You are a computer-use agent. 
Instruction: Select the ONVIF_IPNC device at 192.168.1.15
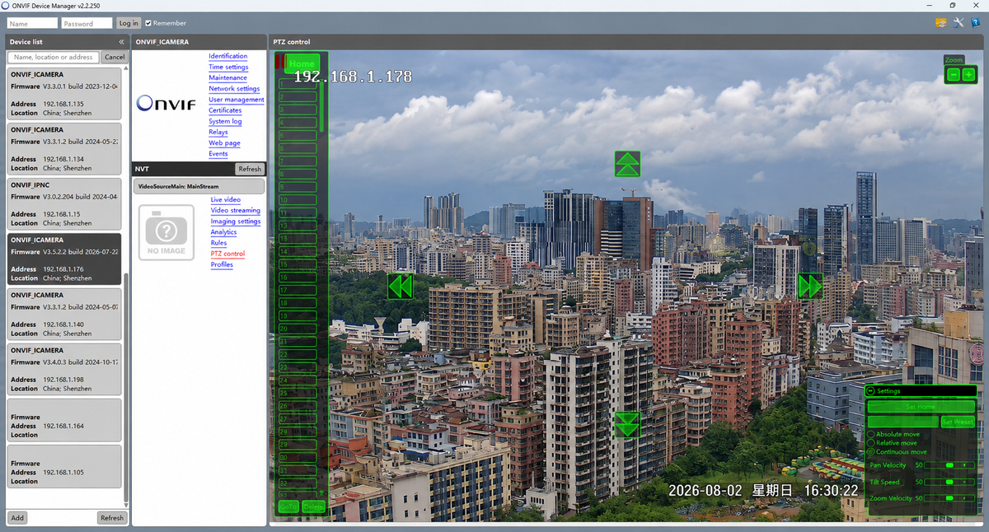click(x=64, y=203)
